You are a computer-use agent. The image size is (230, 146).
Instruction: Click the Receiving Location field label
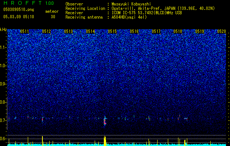85,8
